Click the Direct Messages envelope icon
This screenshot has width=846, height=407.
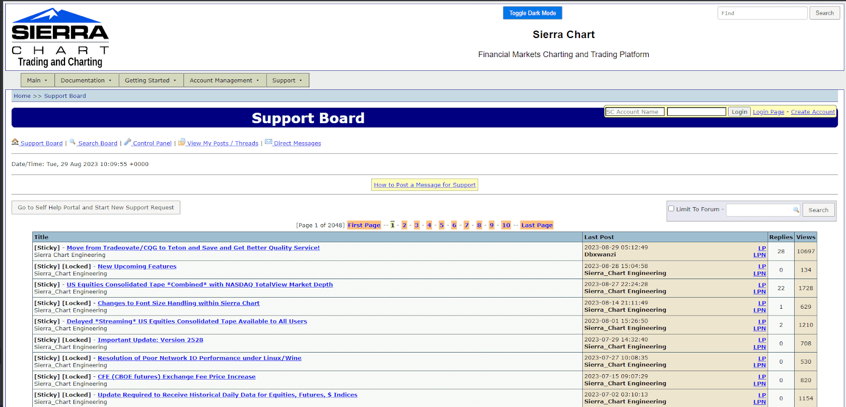pos(269,142)
